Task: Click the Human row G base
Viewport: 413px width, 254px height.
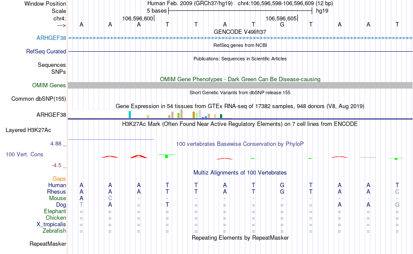Action: click(282, 185)
